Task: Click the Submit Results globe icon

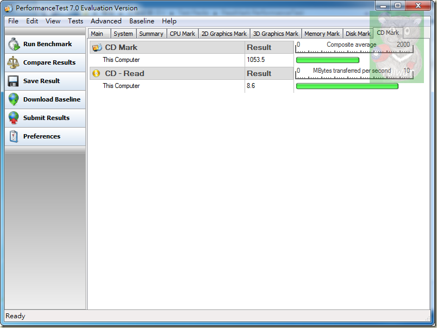Action: point(14,118)
